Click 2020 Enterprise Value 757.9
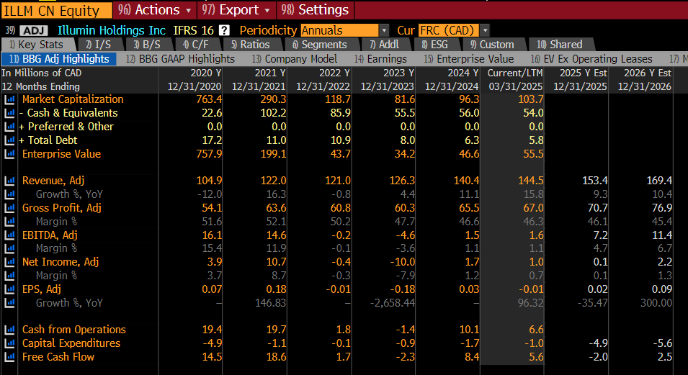Viewport: 688px width, 375px height. click(x=209, y=154)
